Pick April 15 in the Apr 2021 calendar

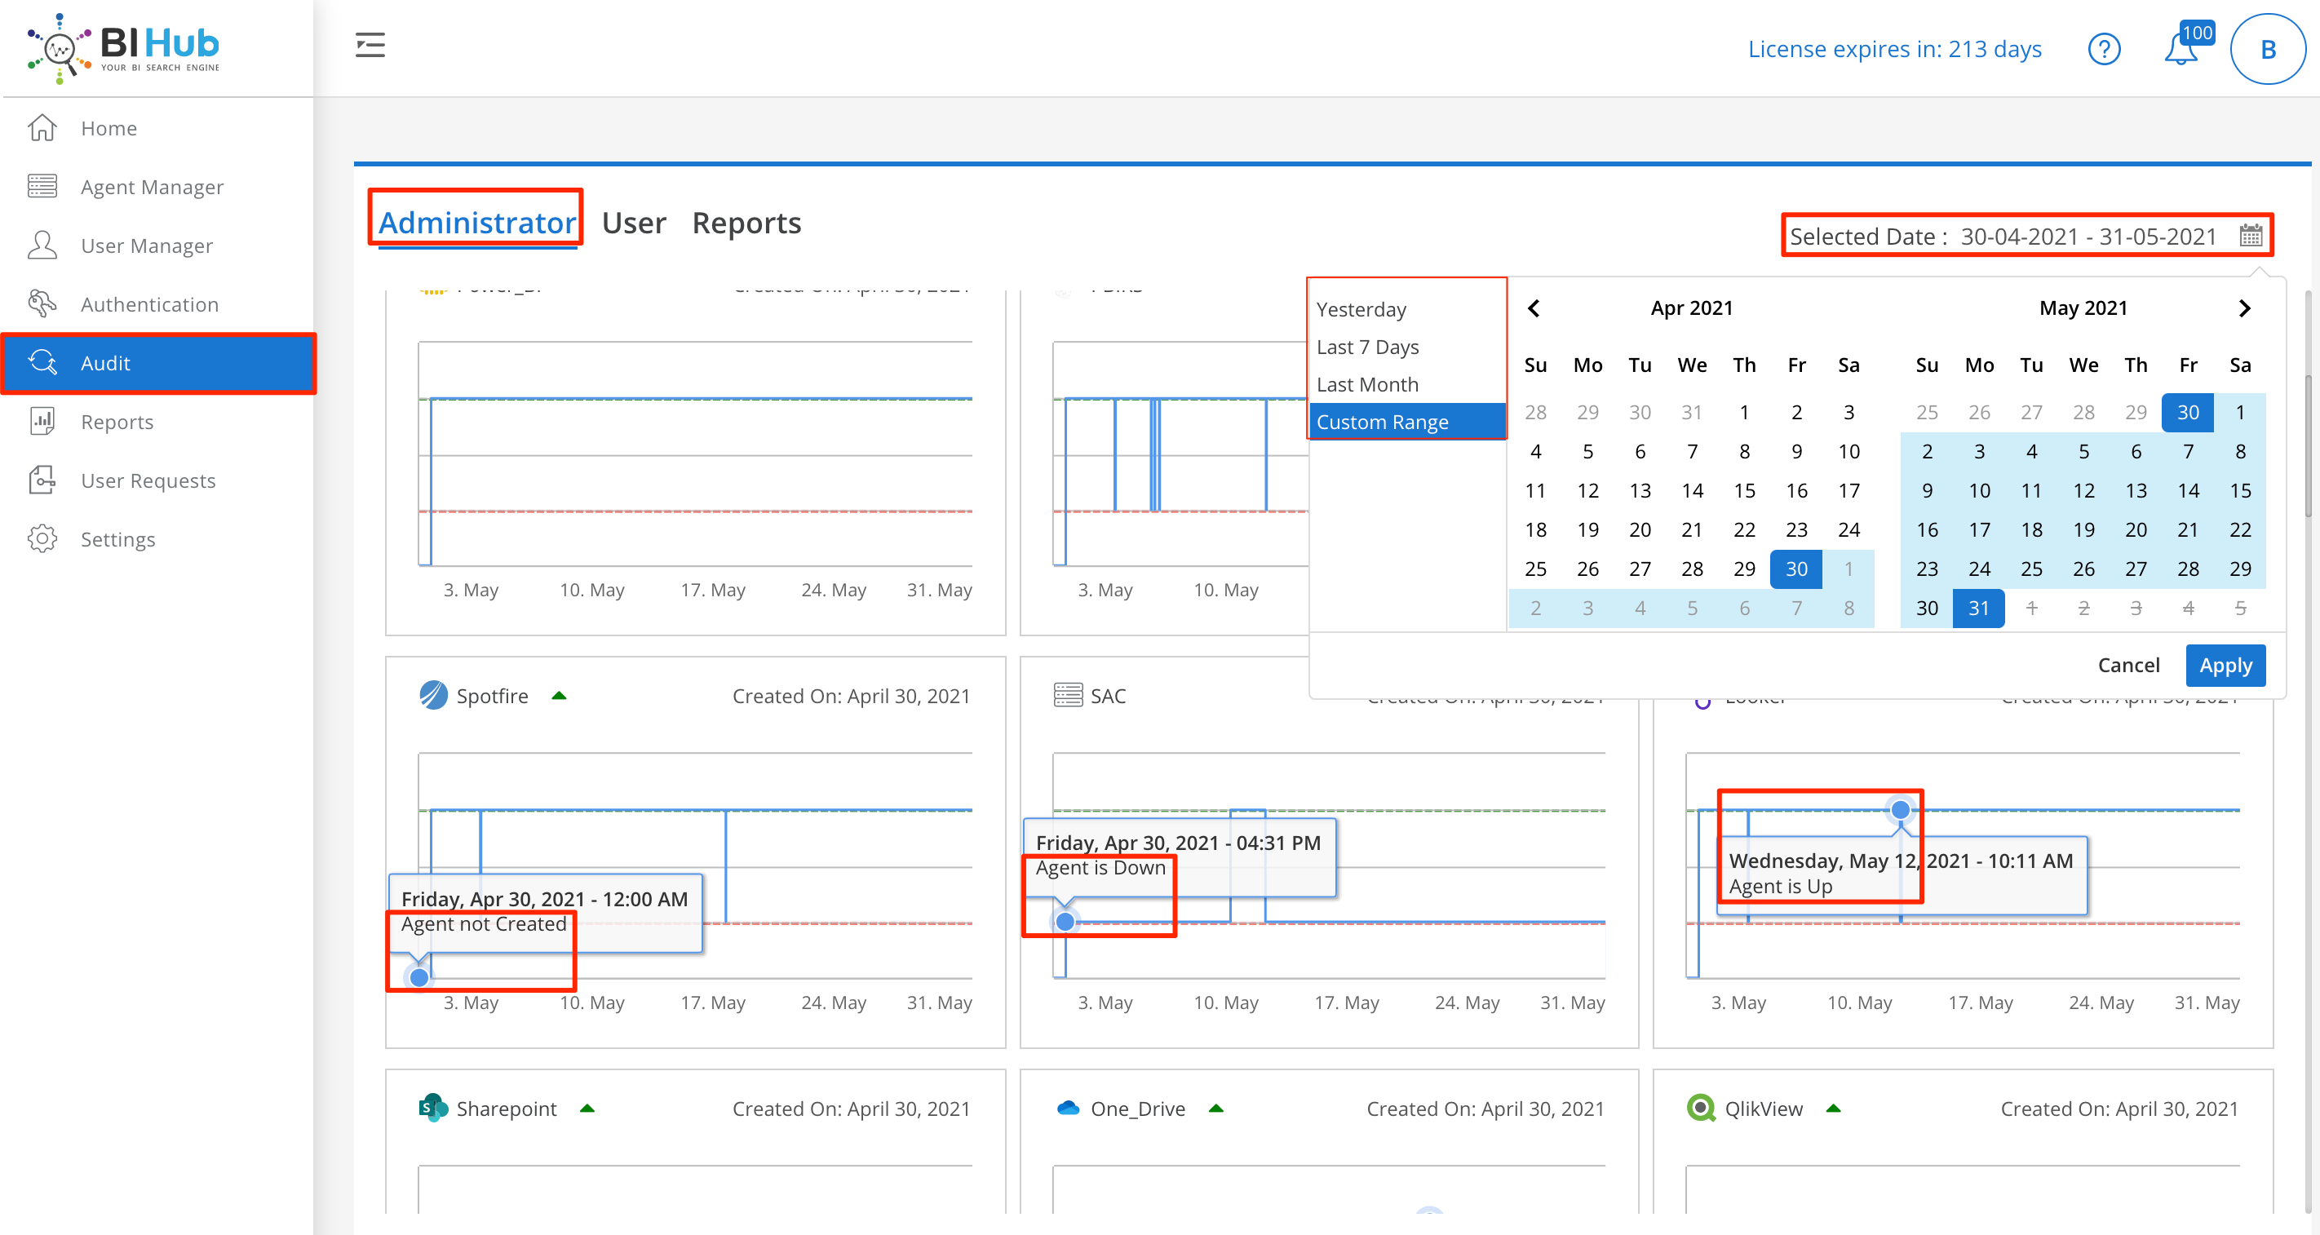[x=1743, y=490]
